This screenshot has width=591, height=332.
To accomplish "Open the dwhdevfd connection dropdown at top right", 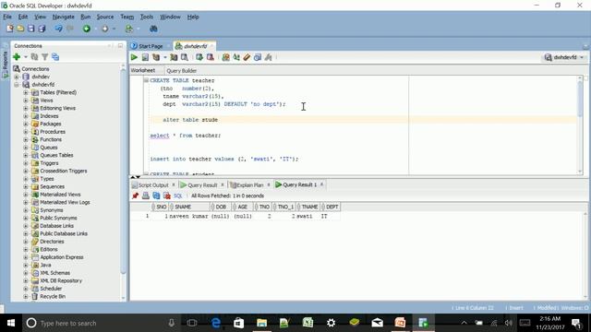I will click(x=564, y=57).
